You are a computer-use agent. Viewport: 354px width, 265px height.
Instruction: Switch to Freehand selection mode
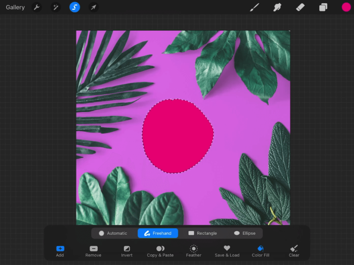tap(158, 233)
